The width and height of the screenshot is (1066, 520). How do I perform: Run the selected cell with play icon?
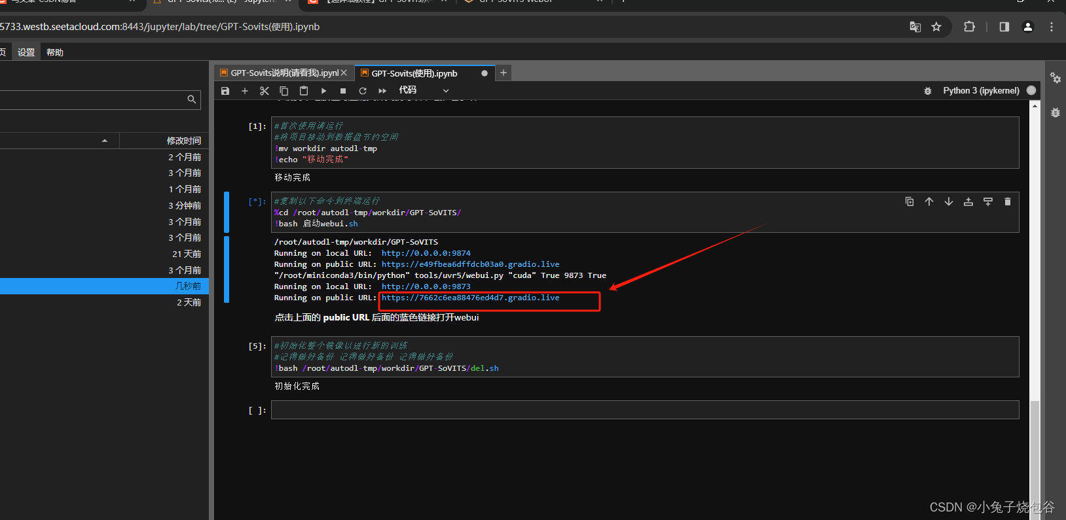pos(323,91)
